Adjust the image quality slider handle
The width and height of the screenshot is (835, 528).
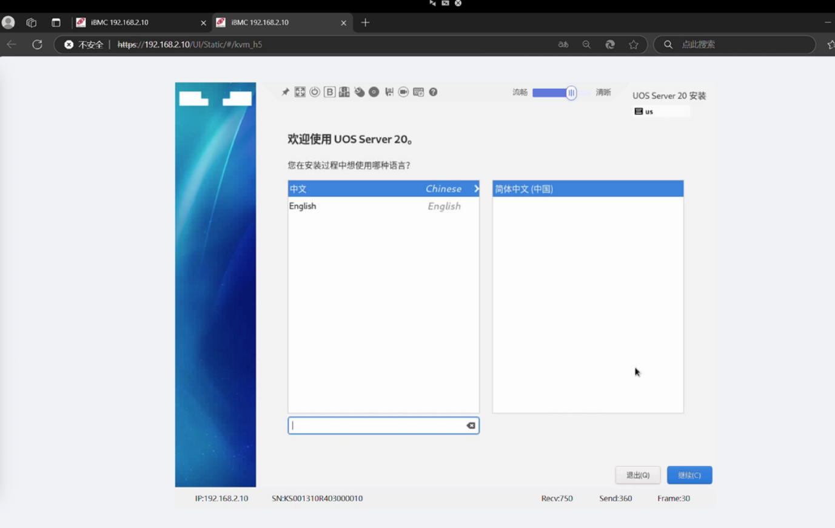click(571, 93)
